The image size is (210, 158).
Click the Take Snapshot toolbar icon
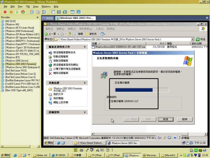pyautogui.click(x=32, y=12)
